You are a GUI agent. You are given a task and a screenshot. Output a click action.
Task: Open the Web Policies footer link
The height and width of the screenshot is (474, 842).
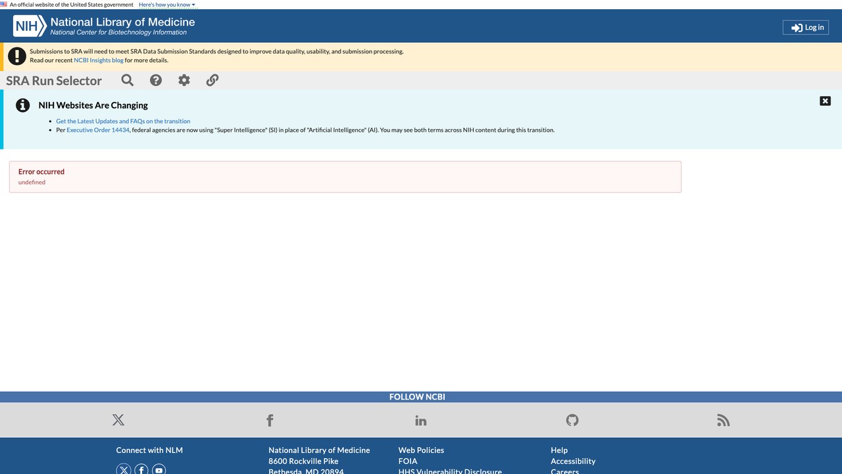click(x=421, y=450)
